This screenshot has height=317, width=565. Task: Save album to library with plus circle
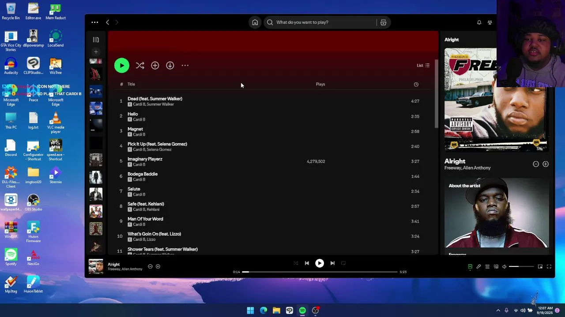tap(155, 65)
